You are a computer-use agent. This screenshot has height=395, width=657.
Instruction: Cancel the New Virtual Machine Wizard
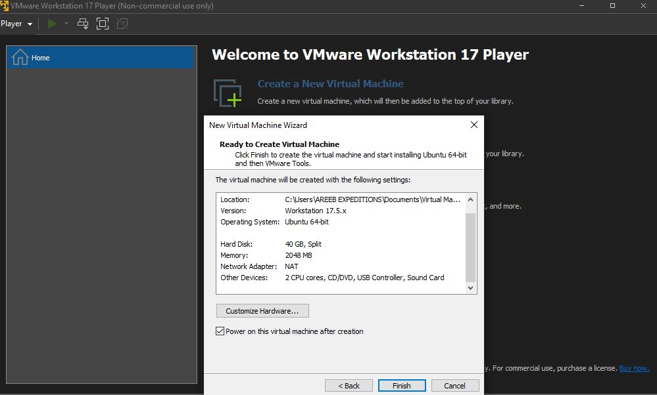[x=454, y=385]
